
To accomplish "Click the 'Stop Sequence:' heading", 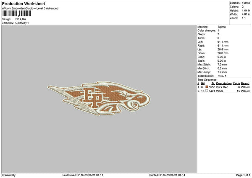I will coord(207,80).
